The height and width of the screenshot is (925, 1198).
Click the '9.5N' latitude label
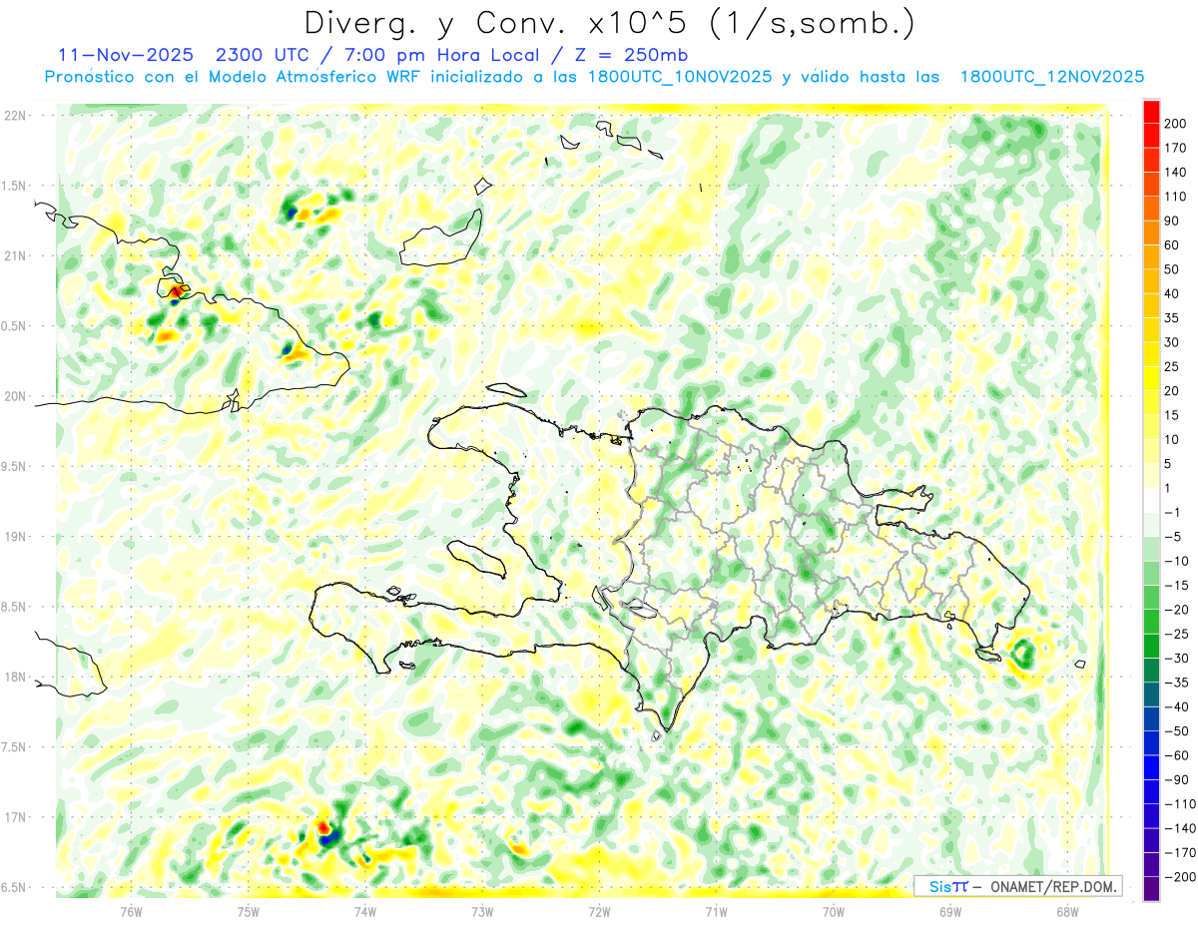14,466
